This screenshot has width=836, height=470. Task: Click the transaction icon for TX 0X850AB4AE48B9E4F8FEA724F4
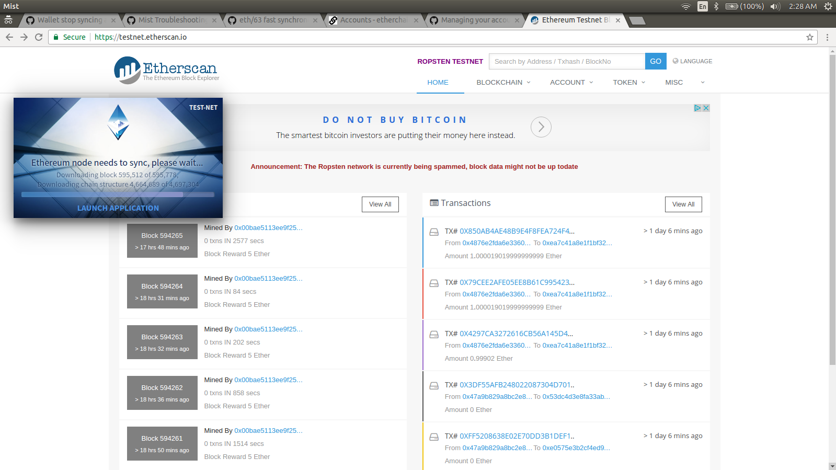tap(434, 232)
